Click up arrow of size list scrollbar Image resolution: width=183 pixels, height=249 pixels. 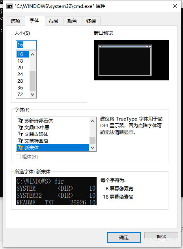tap(33, 54)
